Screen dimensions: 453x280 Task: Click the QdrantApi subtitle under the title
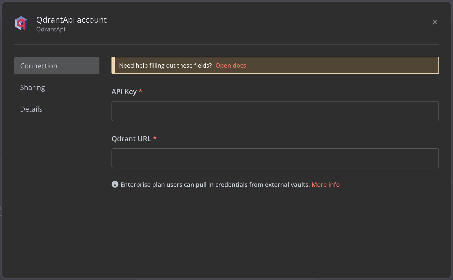pos(51,29)
